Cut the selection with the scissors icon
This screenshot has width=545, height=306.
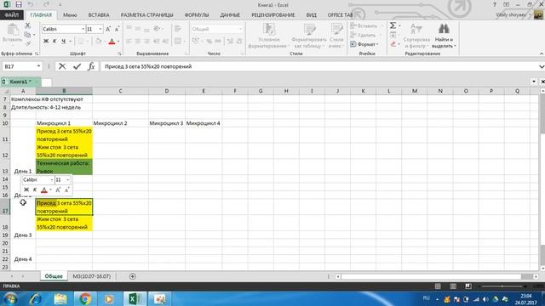tap(27, 25)
